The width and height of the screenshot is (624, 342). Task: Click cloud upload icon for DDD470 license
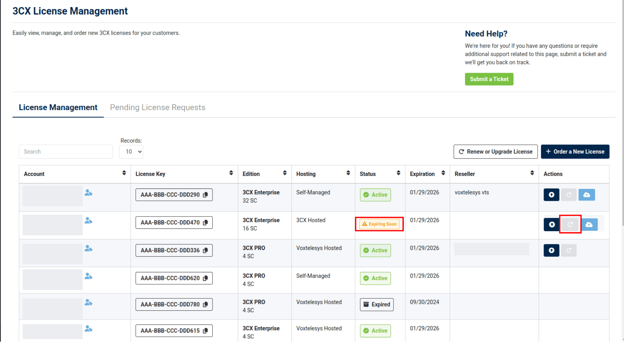589,225
